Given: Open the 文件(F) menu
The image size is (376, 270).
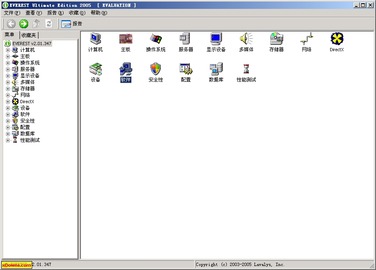Looking at the screenshot, I should (x=12, y=13).
